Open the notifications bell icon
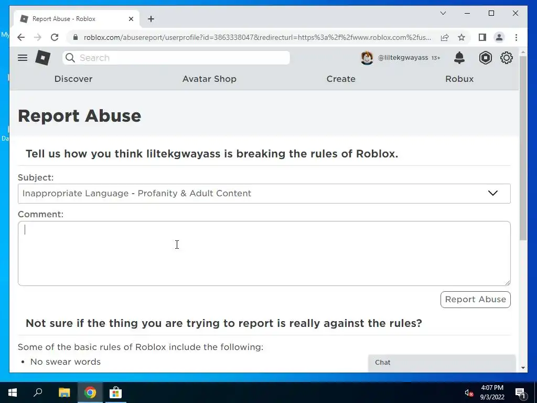This screenshot has width=537, height=403. coord(459,58)
